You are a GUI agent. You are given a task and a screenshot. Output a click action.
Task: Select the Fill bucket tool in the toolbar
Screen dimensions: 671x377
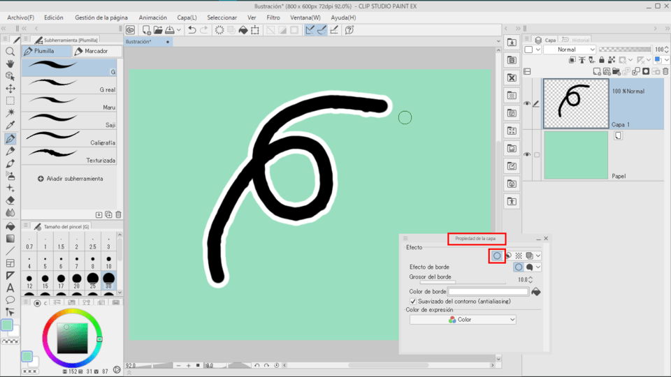pos(10,226)
